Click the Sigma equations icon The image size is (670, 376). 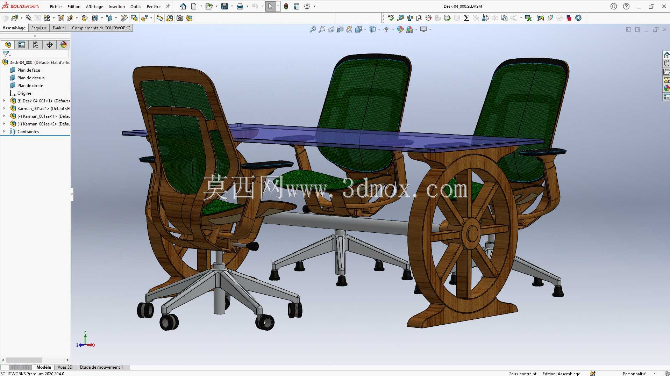pos(466,18)
